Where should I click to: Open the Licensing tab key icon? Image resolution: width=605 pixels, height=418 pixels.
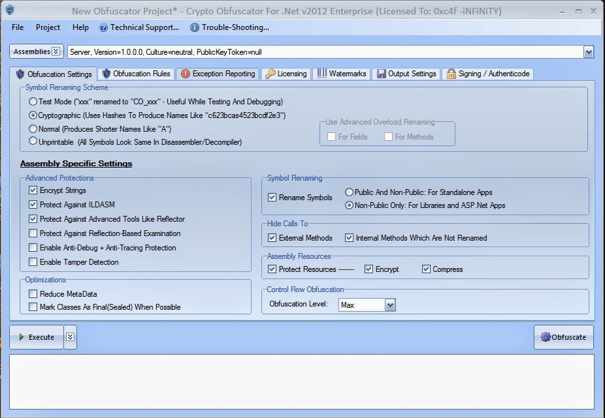(269, 74)
